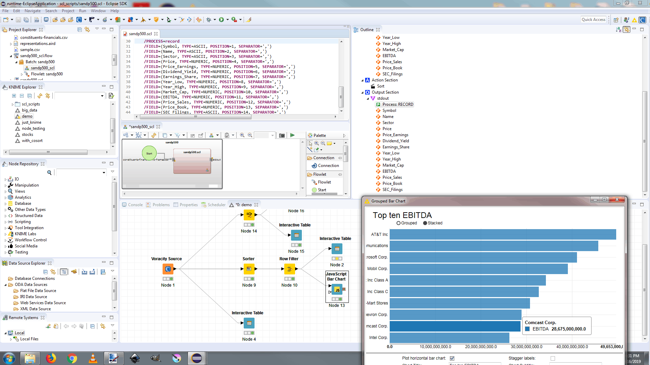Enable the Stagger labels checkbox
Image resolution: width=650 pixels, height=365 pixels.
(x=553, y=358)
